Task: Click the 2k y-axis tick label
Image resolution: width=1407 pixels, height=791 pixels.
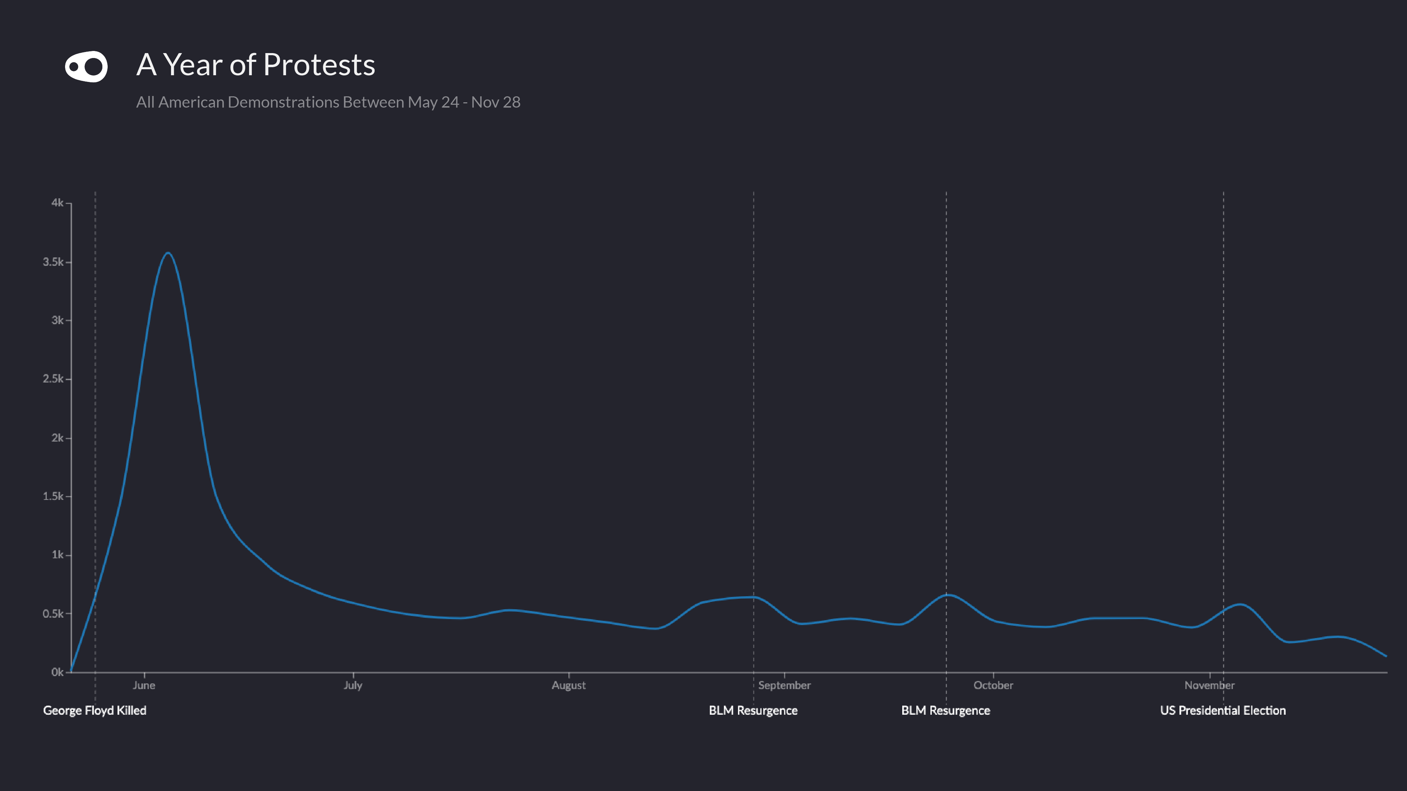Action: (57, 438)
